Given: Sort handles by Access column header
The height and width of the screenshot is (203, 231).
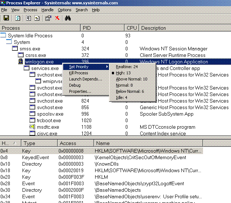Looking at the screenshot, I should point(76,143).
